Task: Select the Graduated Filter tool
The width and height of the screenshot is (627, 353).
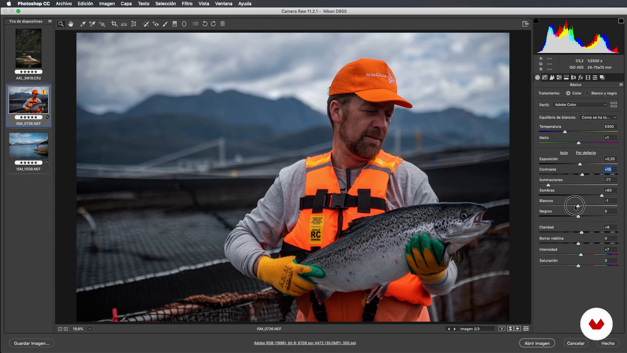Action: [175, 24]
